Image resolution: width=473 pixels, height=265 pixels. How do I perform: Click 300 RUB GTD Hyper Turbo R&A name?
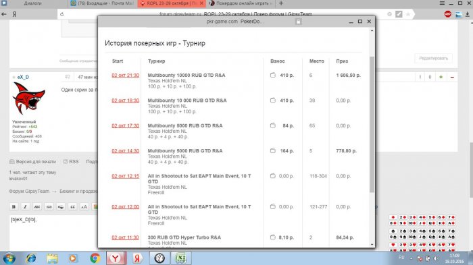click(184, 237)
